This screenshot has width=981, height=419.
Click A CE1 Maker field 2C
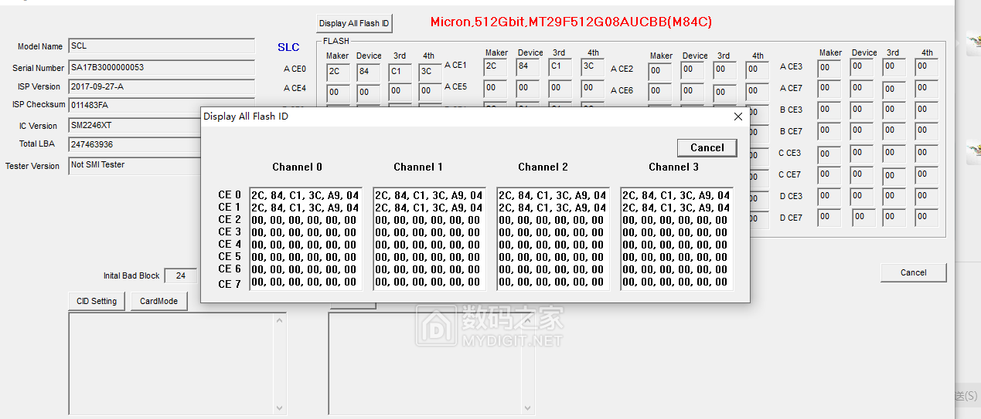coord(496,66)
